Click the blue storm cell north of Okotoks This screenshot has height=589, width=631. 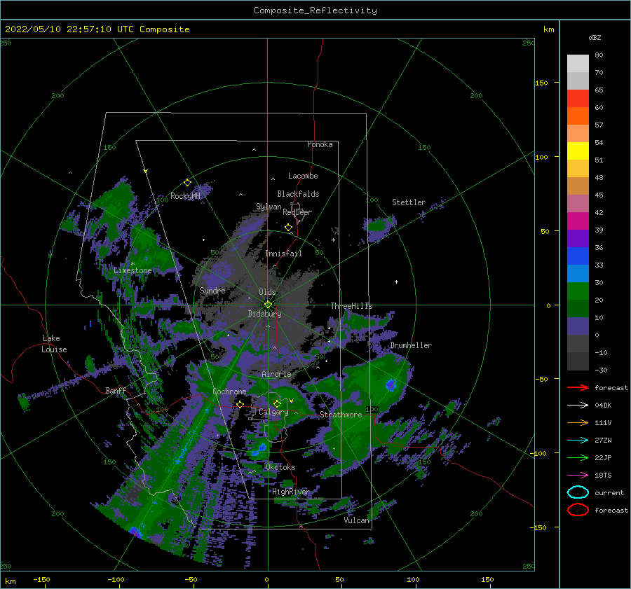(262, 447)
